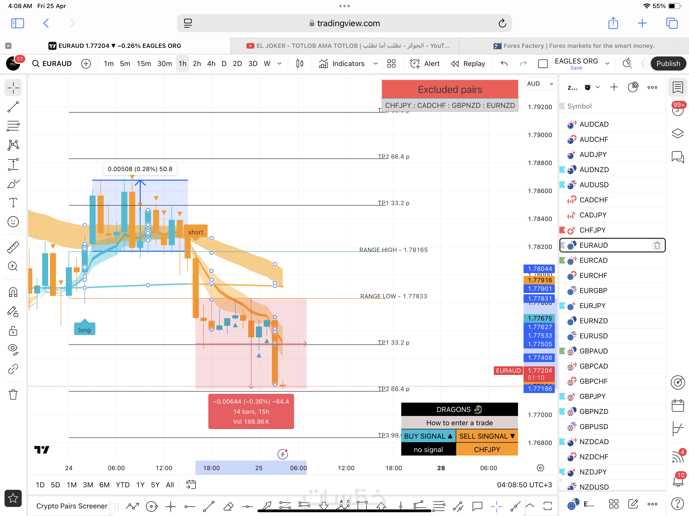Start bar Replay mode

[x=468, y=63]
